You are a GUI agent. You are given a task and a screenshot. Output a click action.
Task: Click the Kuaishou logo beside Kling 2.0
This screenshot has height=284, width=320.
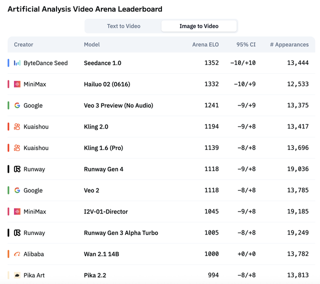tap(17, 127)
